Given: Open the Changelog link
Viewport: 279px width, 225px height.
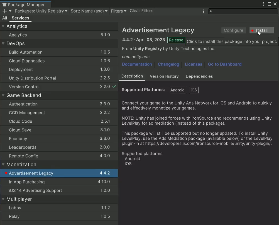Looking at the screenshot, I should (168, 64).
